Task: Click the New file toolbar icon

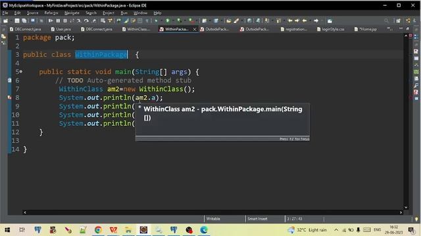Action: point(5,20)
